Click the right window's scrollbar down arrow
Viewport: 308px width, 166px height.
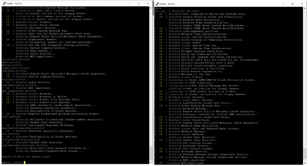pos(305,163)
